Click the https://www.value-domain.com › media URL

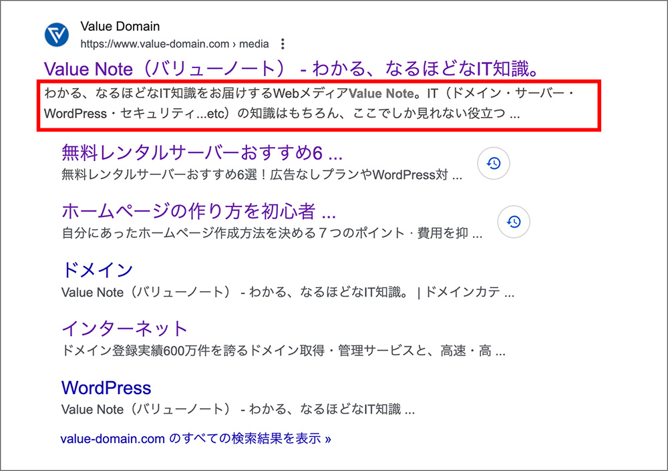click(174, 44)
